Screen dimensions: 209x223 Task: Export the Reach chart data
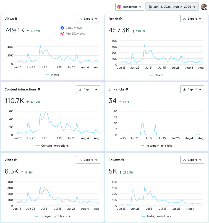[x=192, y=19]
